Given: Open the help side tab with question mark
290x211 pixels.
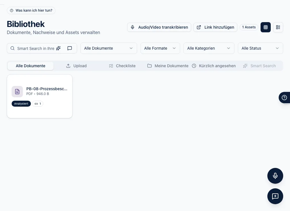Looking at the screenshot, I should click(x=284, y=98).
